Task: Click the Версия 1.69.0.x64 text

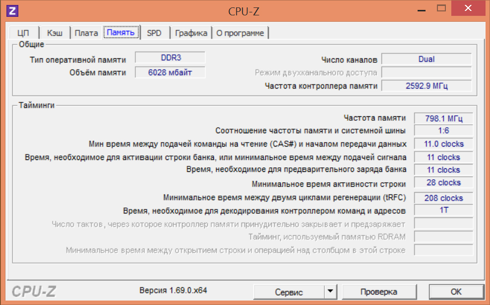Action: click(x=173, y=290)
